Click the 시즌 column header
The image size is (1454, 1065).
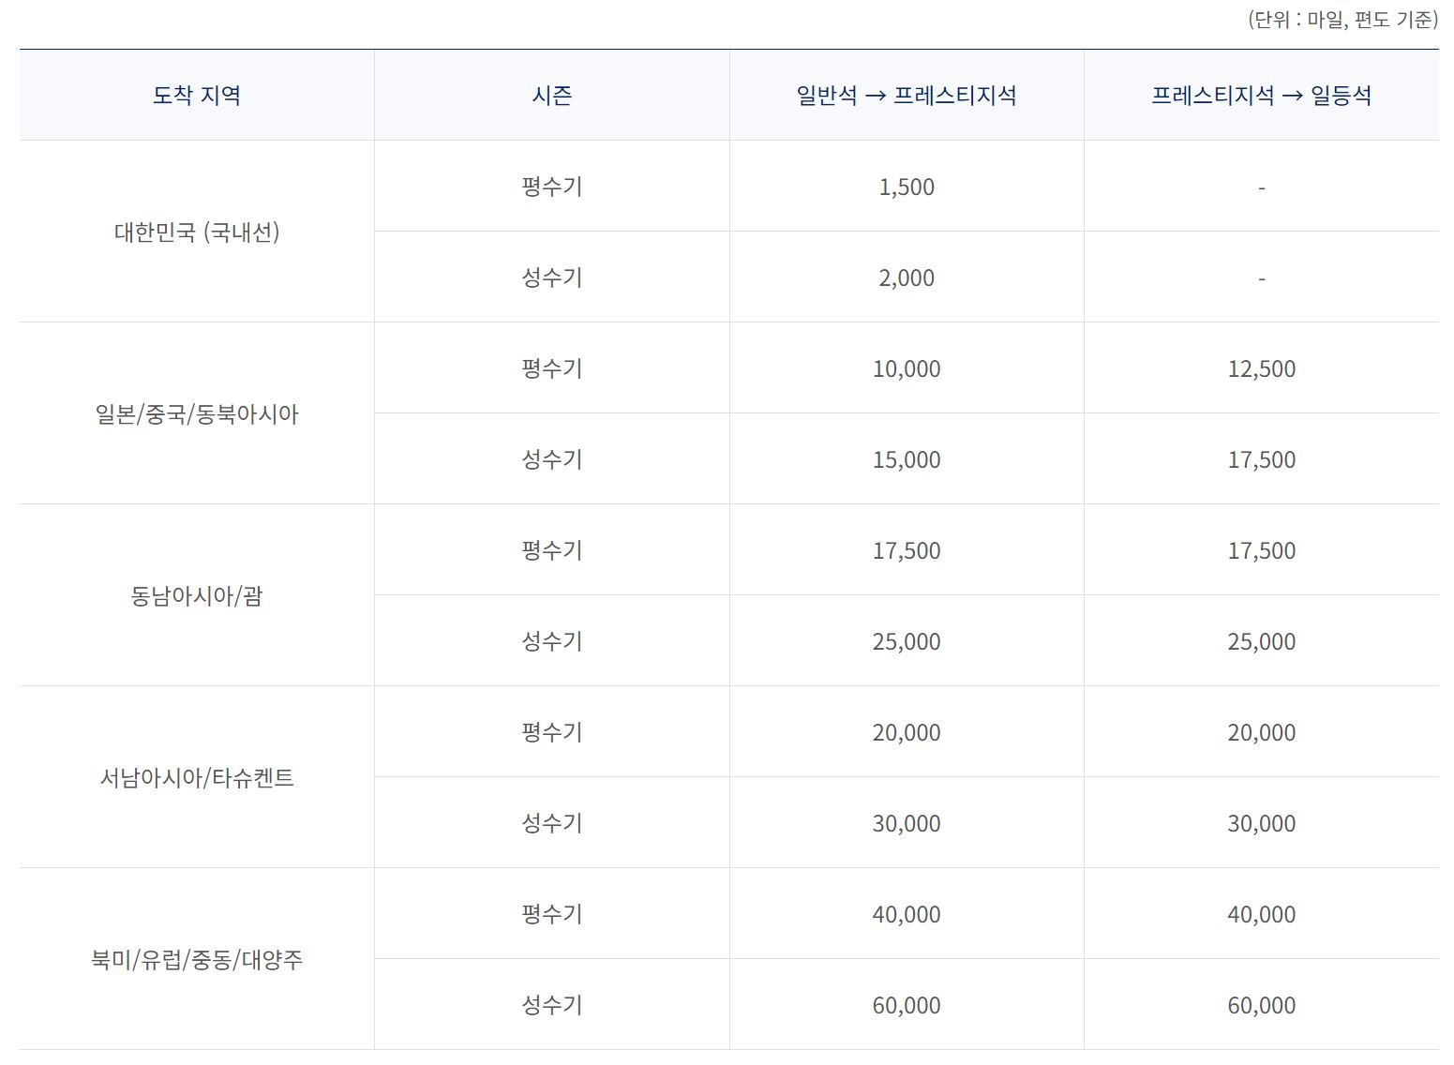pos(551,94)
